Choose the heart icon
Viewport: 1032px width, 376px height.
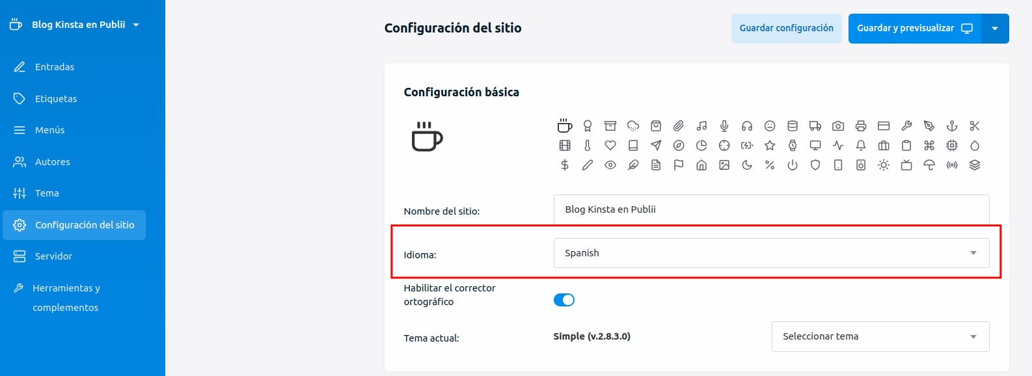(x=610, y=146)
